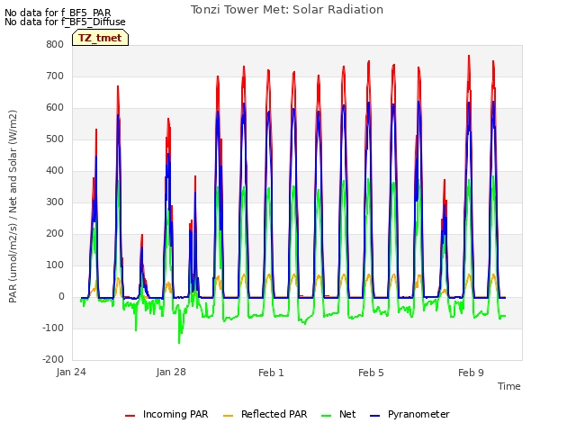Click the 600 y-axis tick label
This screenshot has width=576, height=432.
(55, 108)
